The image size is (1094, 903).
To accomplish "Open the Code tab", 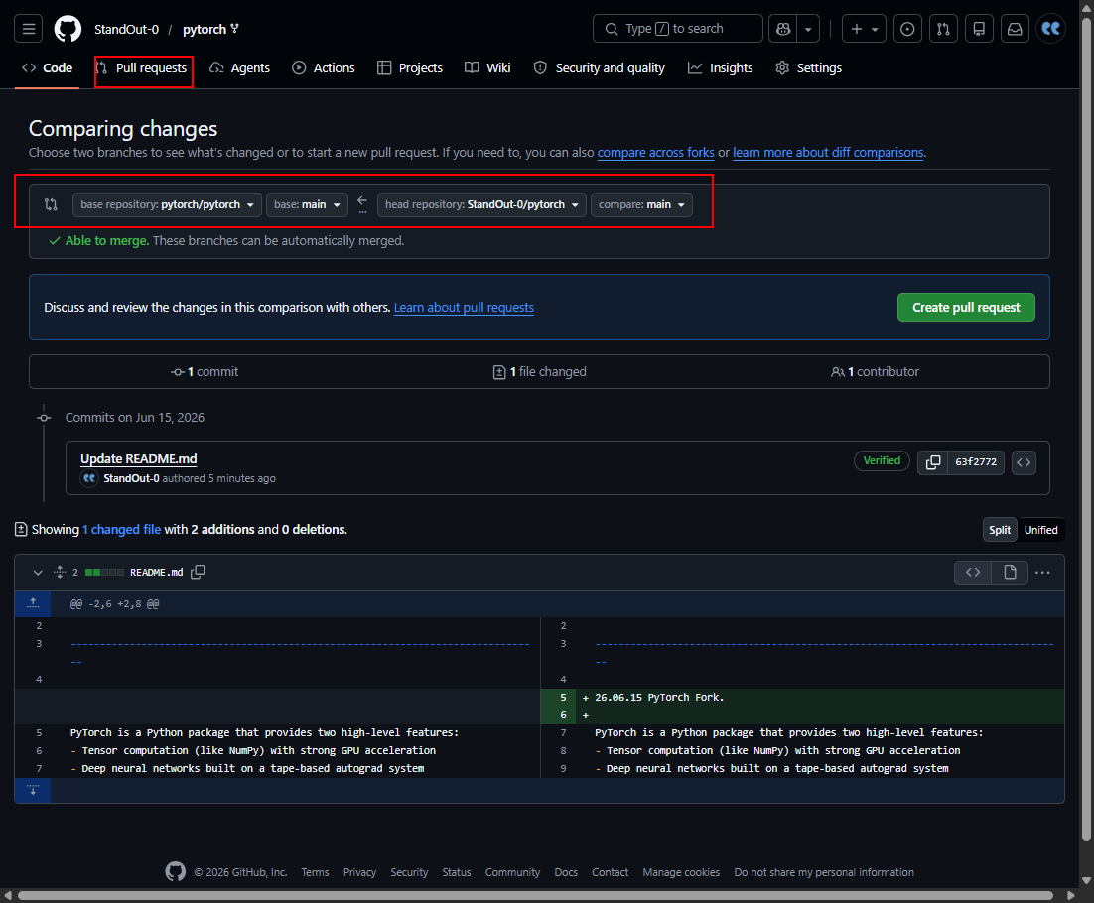I will coord(48,67).
